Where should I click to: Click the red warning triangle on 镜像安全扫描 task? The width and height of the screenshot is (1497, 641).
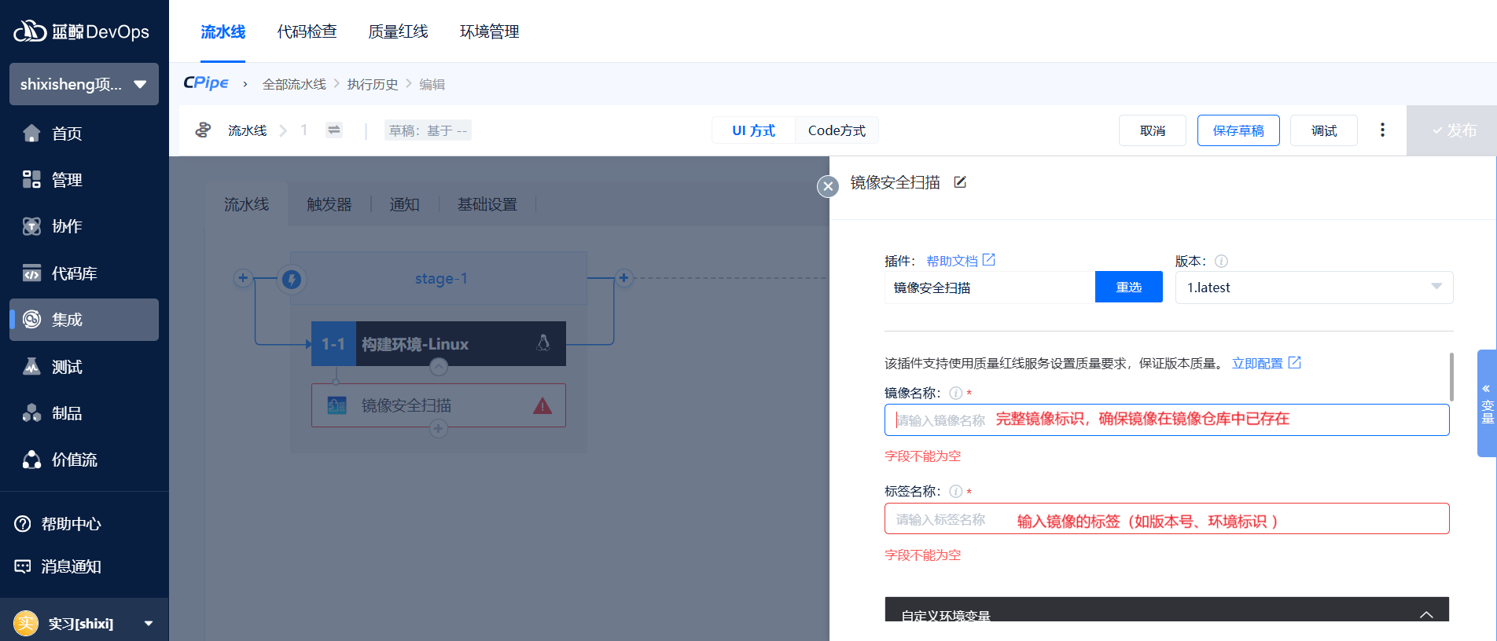coord(543,406)
